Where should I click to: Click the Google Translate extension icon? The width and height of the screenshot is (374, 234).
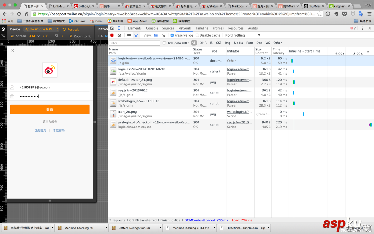pyautogui.click(x=361, y=14)
